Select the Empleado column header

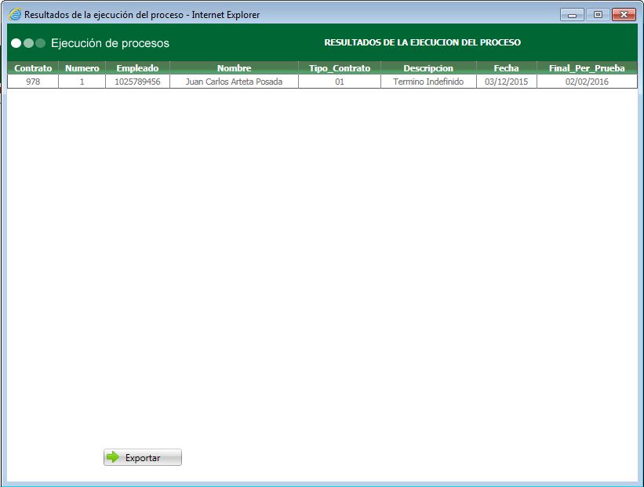(137, 68)
